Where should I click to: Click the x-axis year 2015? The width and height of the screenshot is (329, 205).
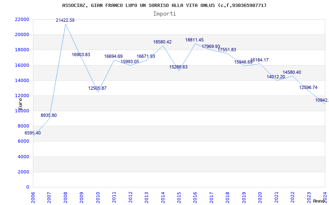tap(179, 197)
